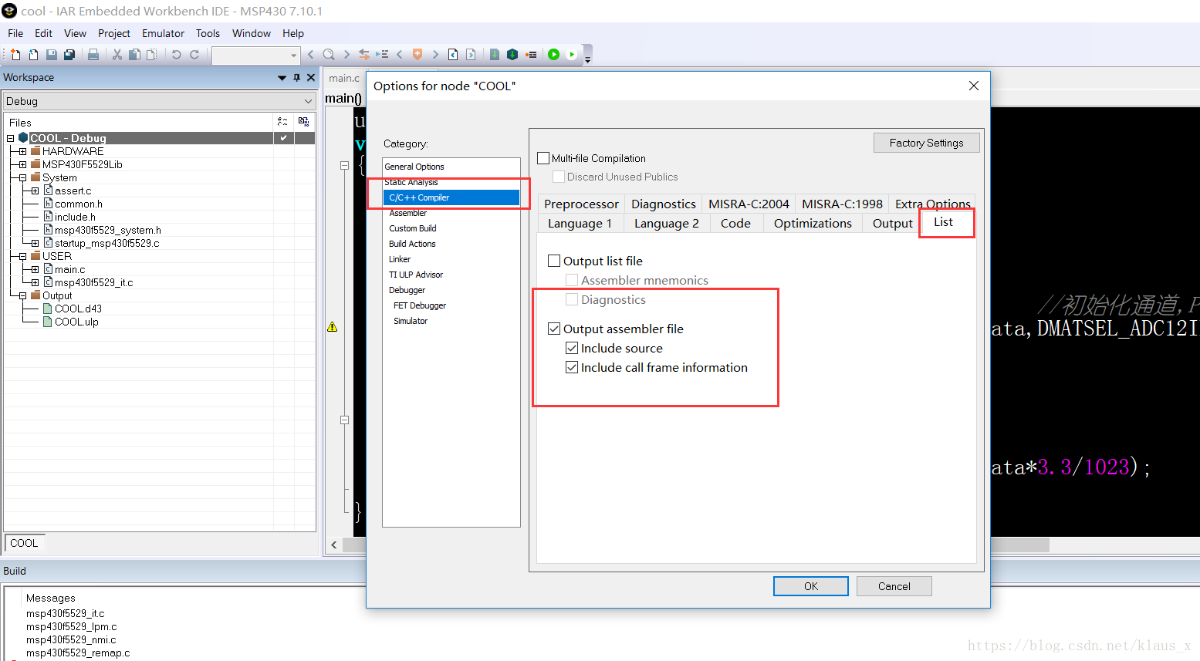Collapse the USER folder node
This screenshot has width=1200, height=661.
tap(23, 256)
